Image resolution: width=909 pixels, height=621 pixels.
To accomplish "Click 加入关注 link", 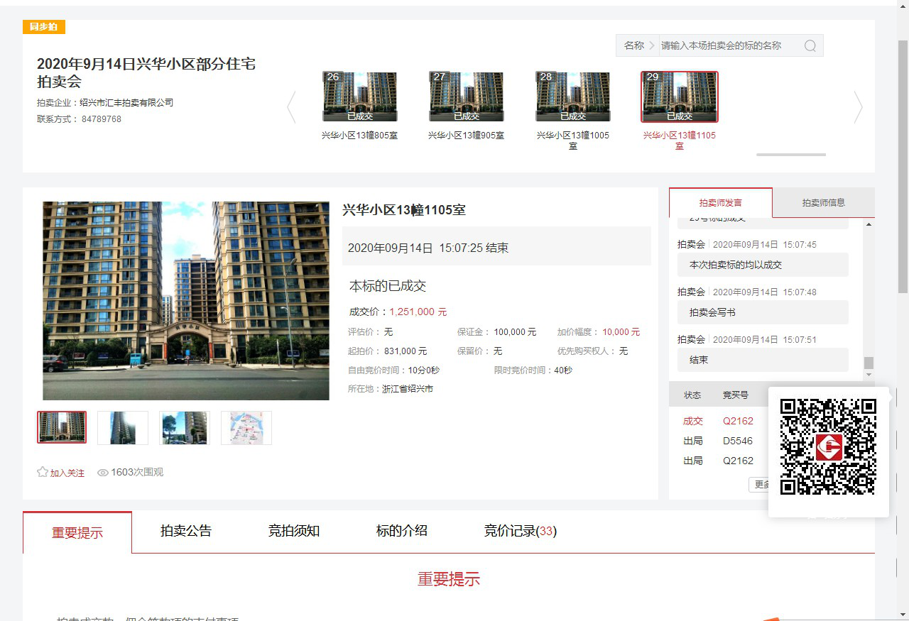I will pyautogui.click(x=67, y=473).
